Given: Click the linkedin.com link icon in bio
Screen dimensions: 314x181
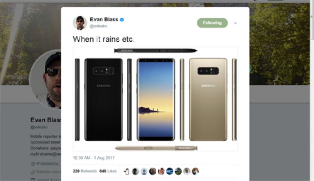Looking at the screenshot, I should (x=33, y=172).
